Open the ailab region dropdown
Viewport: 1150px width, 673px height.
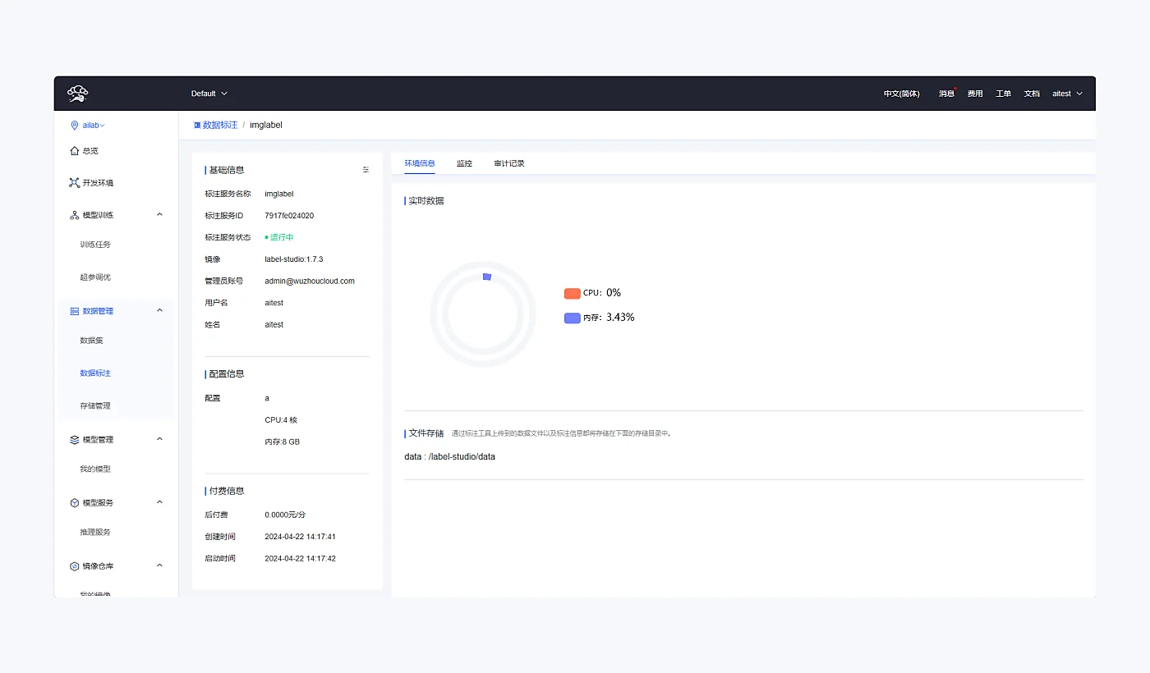point(94,126)
